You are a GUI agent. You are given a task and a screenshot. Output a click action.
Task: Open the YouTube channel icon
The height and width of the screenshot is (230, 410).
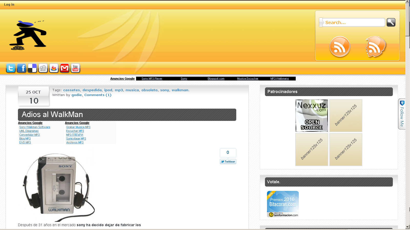click(x=75, y=68)
